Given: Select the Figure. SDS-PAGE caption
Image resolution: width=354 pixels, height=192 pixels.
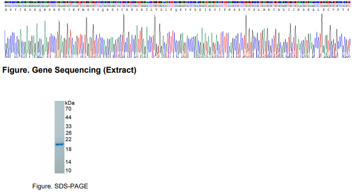Looking at the screenshot, I should tap(60, 186).
